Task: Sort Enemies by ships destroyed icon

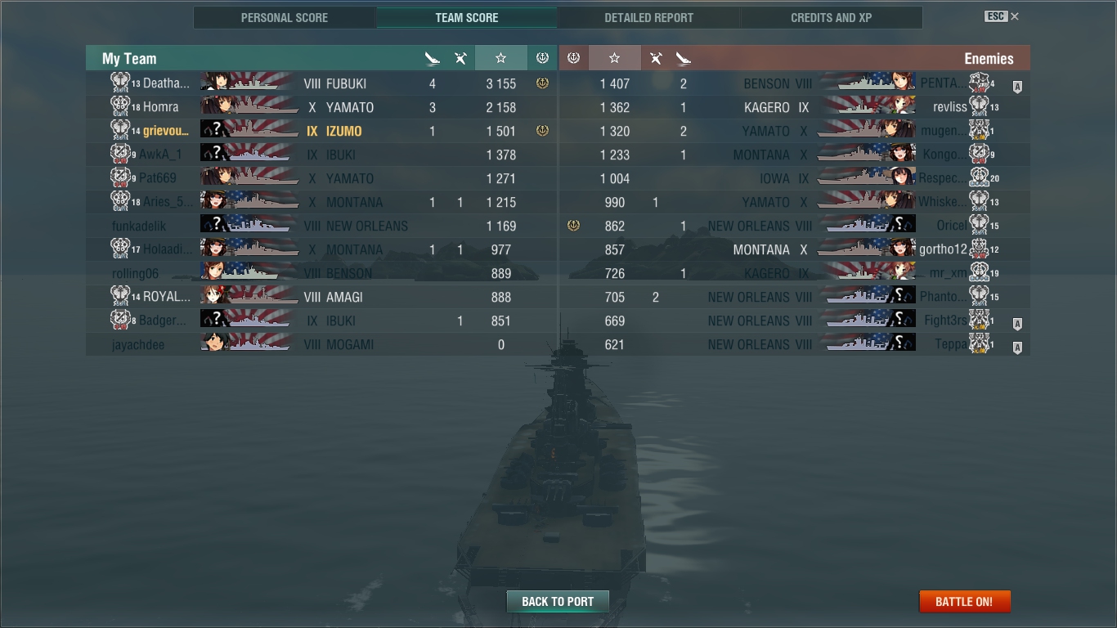Action: [684, 58]
